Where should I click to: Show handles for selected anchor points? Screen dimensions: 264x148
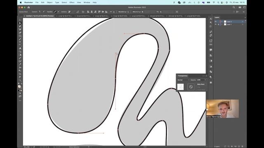[55, 12]
